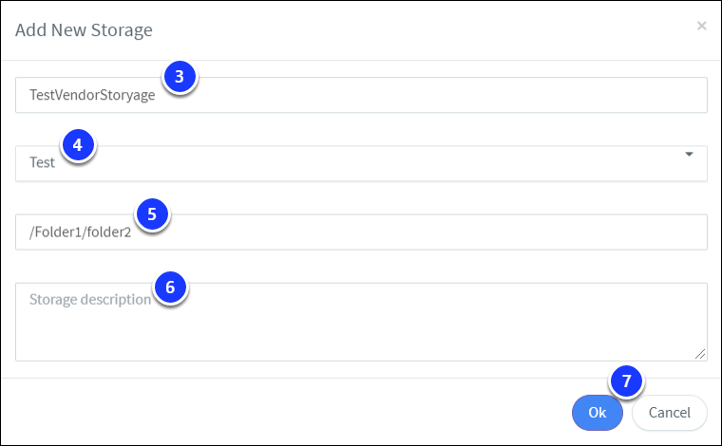Click the Add New Storage title
Screen dimensions: 722x446
(84, 29)
